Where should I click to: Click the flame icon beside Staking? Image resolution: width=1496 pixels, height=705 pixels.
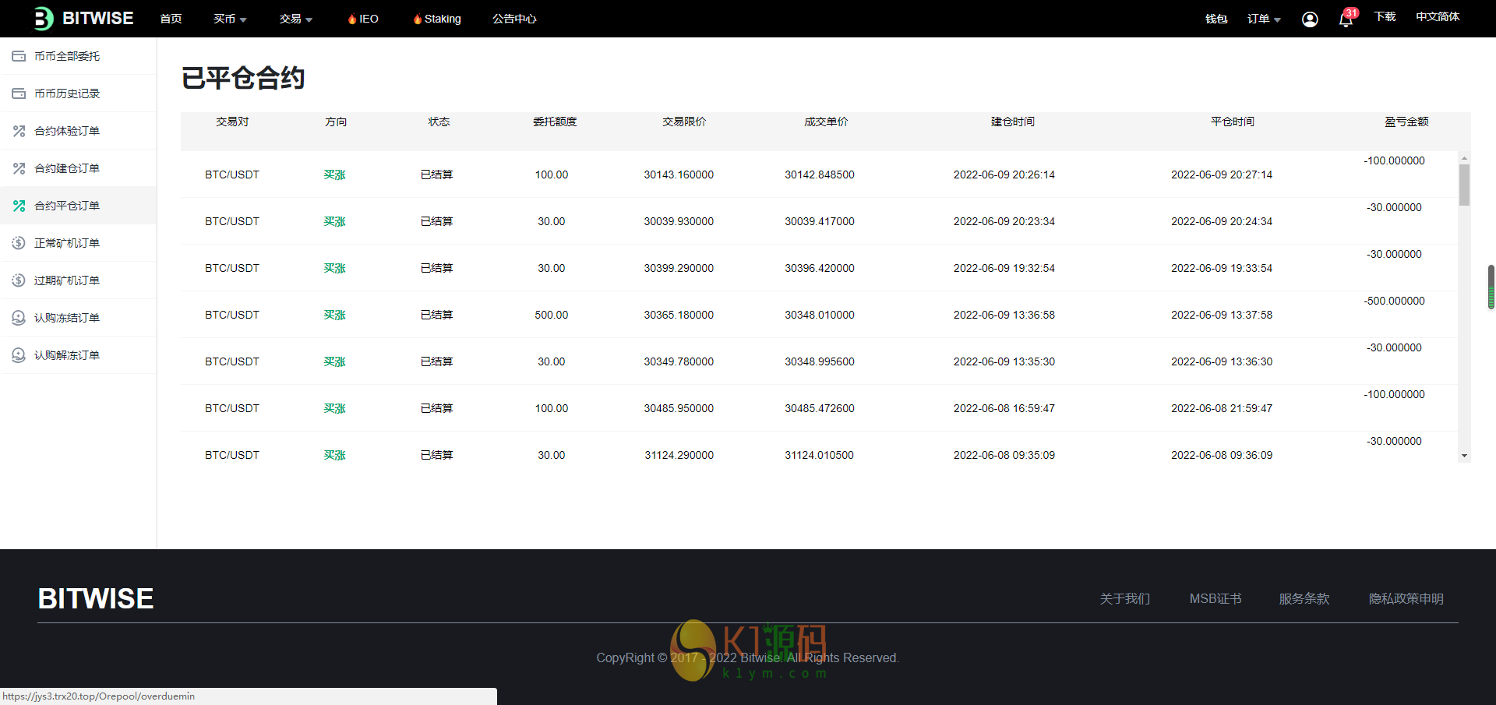point(418,19)
